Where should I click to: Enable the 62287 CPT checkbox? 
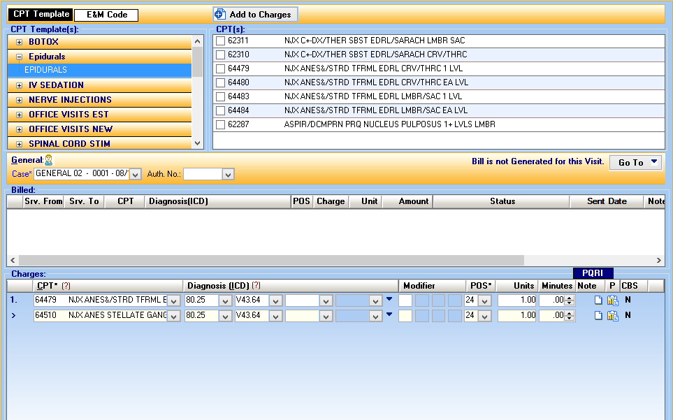point(220,125)
